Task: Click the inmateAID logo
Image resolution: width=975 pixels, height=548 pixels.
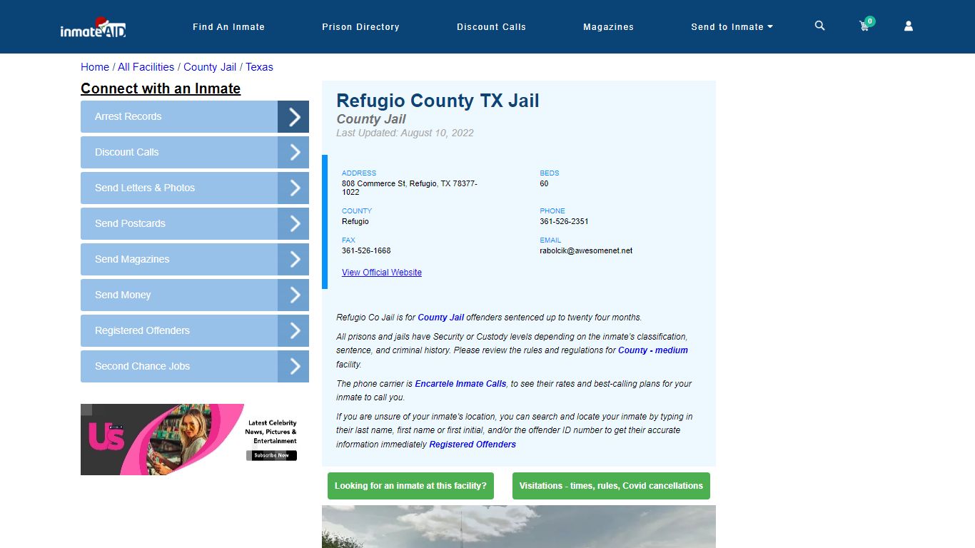Action: pos(93,26)
